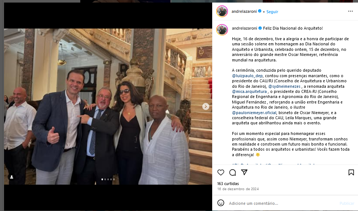
Task: Click the comment input field
Action: pos(282,203)
